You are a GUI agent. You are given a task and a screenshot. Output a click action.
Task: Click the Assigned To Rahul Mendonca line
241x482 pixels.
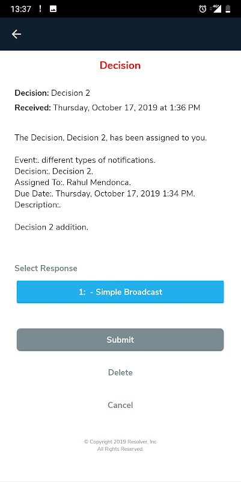click(x=73, y=183)
